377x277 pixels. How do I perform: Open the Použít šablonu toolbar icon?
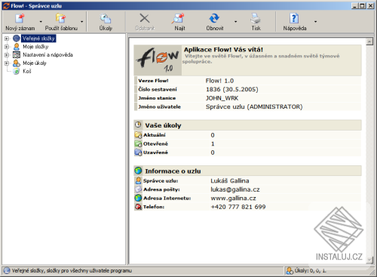60,18
